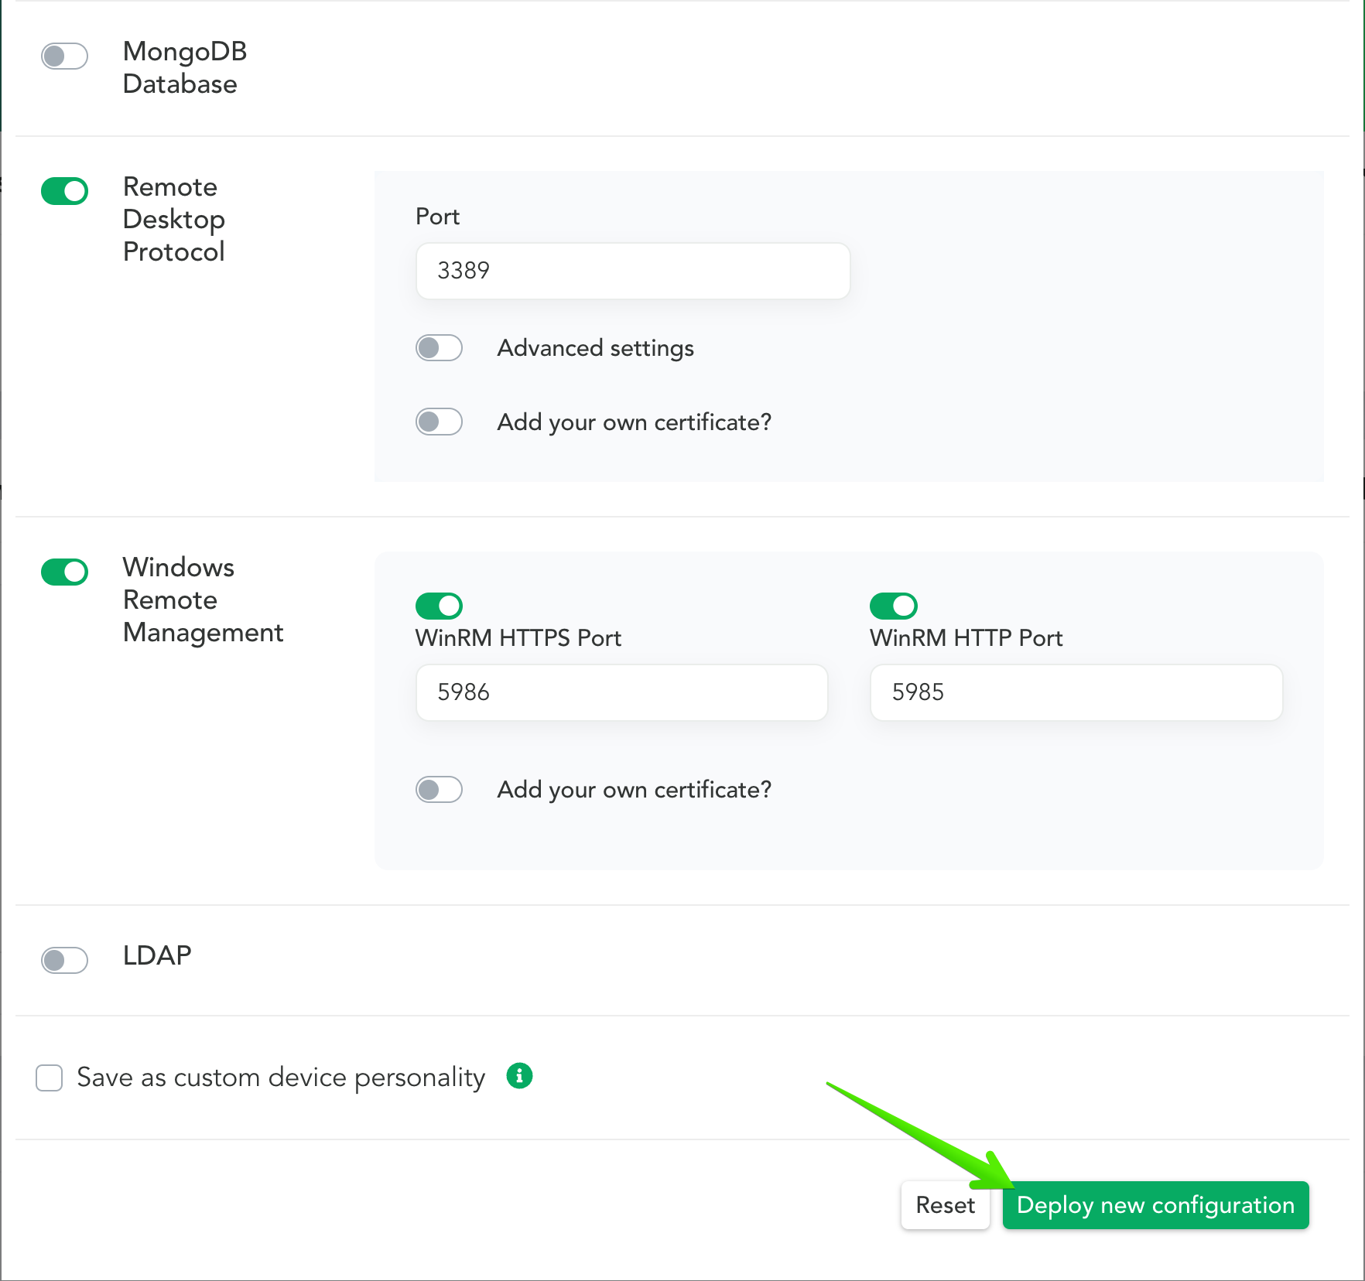The image size is (1365, 1281).
Task: Click the WinRM HTTP Port field 5985
Action: tap(1076, 692)
